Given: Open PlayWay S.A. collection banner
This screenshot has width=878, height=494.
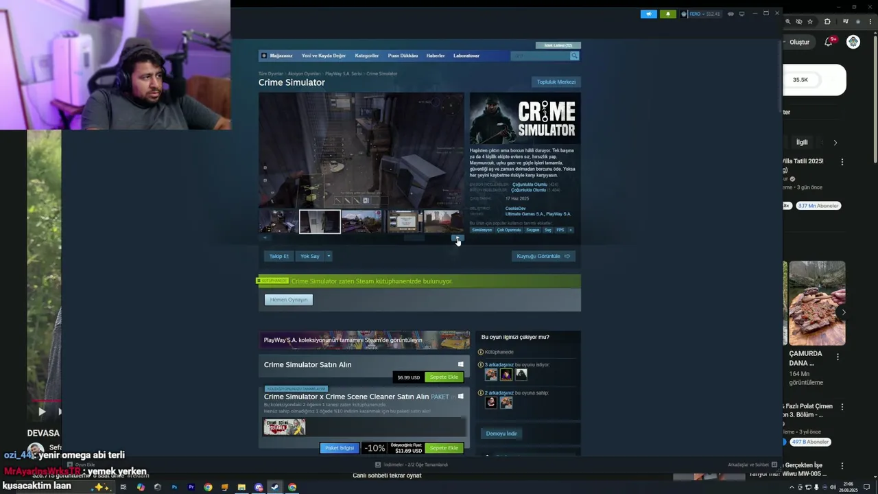Looking at the screenshot, I should 364,340.
